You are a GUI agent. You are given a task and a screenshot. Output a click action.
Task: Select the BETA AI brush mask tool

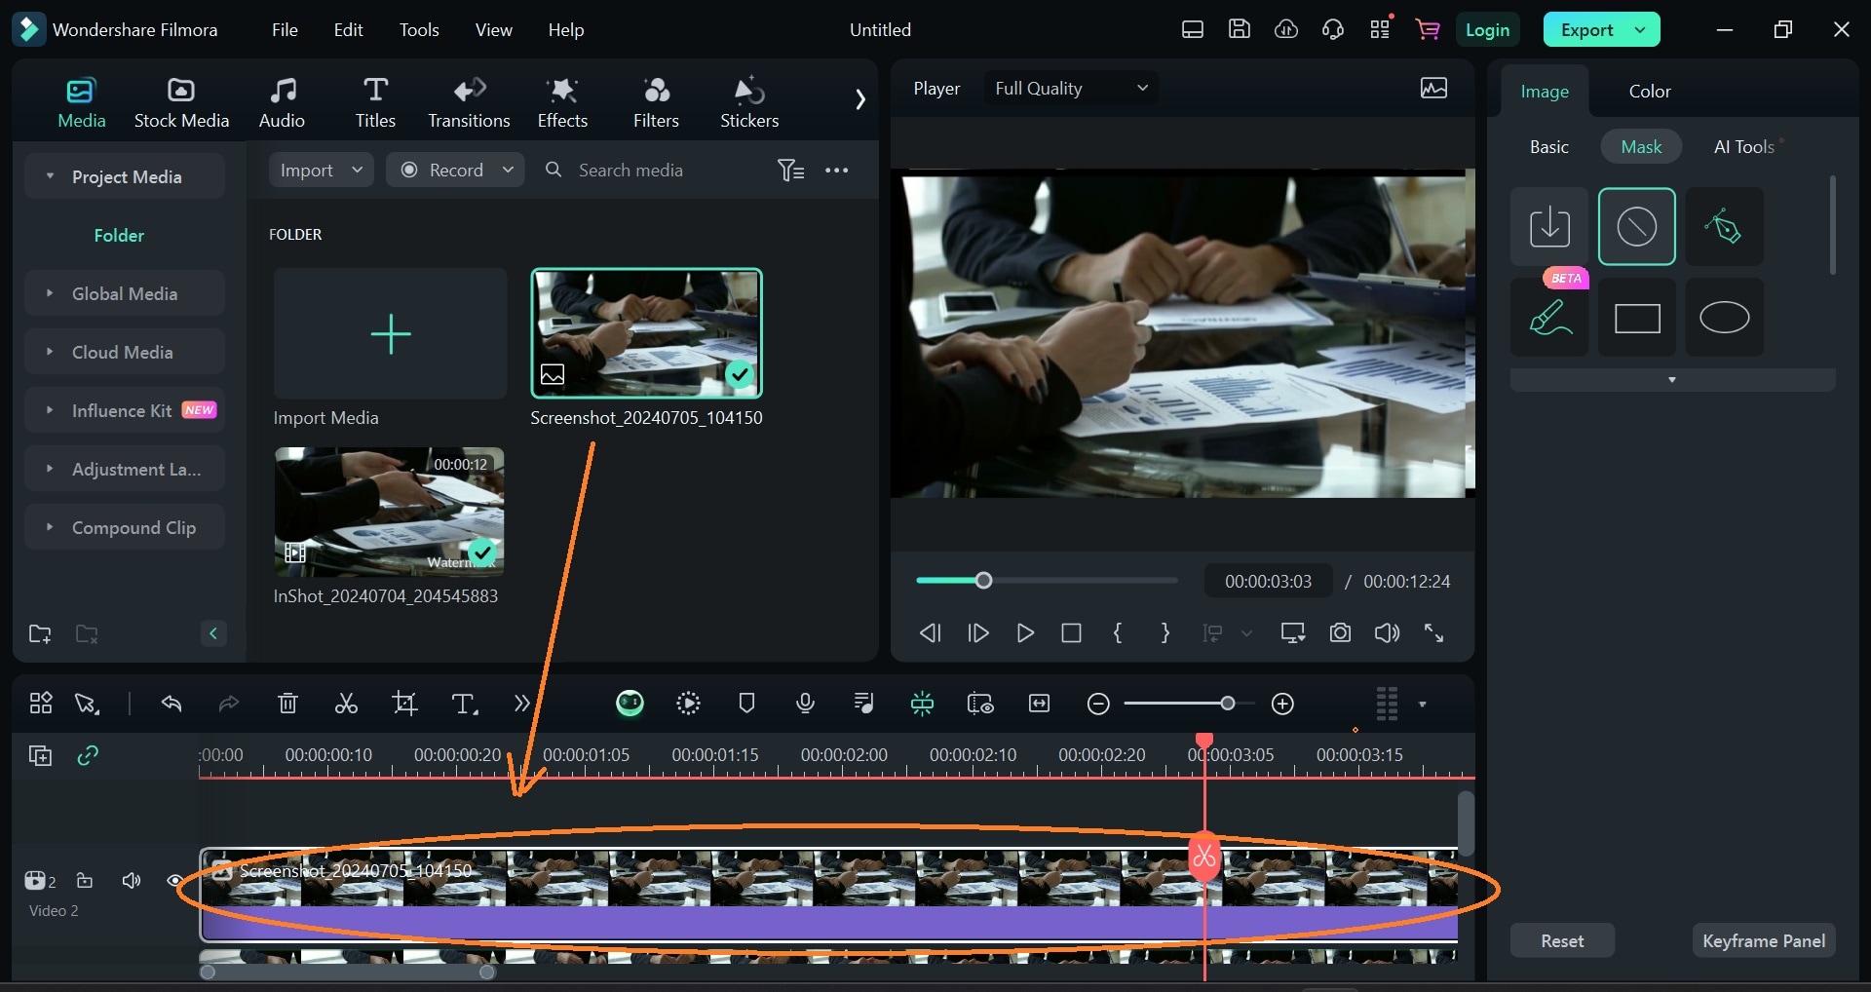click(x=1549, y=318)
